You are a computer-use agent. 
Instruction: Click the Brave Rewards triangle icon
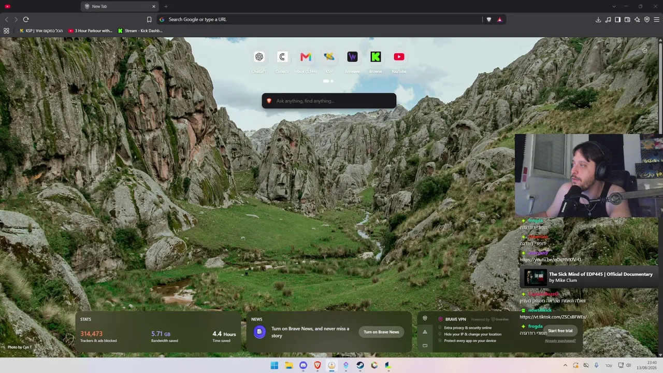(499, 20)
